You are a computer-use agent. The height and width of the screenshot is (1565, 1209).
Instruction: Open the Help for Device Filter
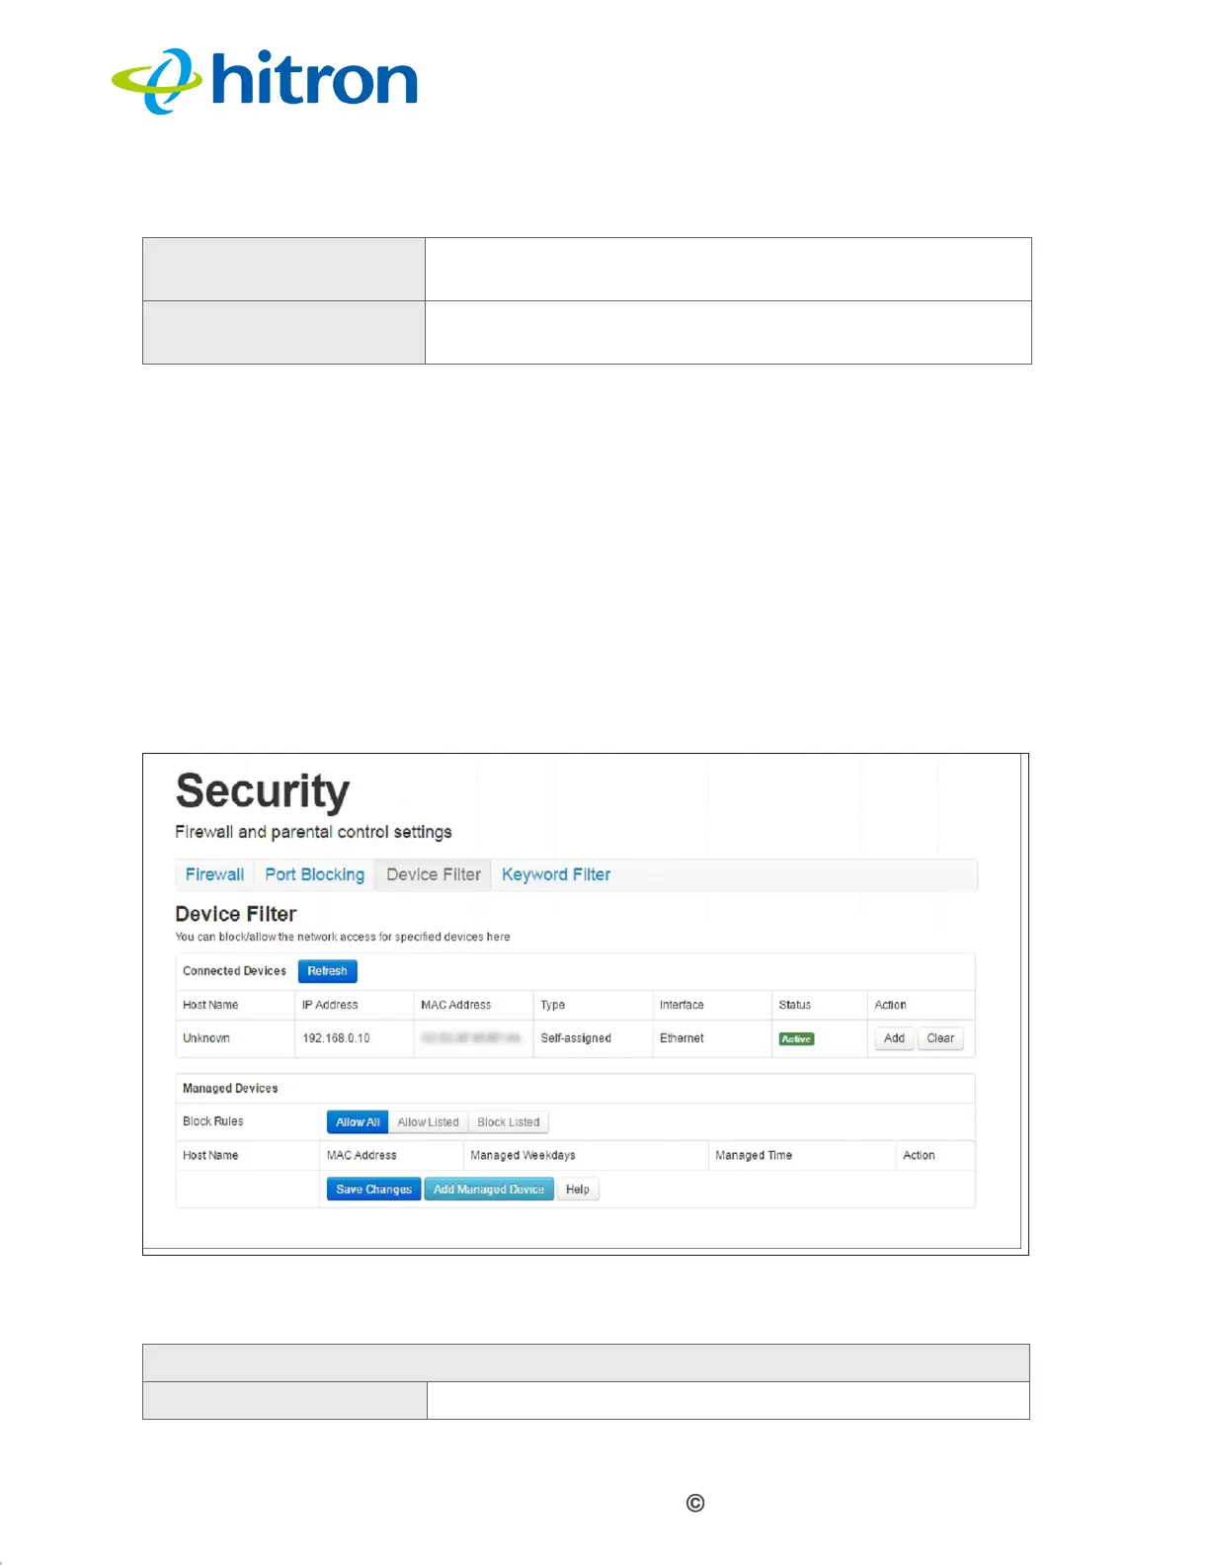pyautogui.click(x=578, y=1190)
